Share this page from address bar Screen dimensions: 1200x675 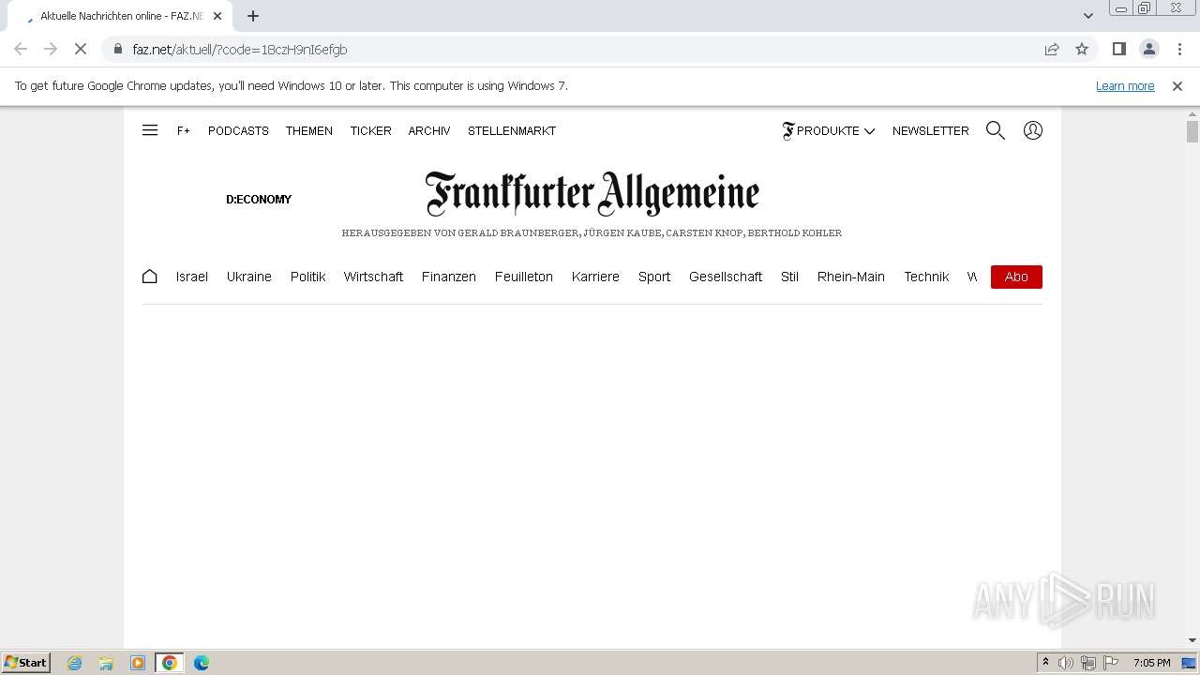pyautogui.click(x=1052, y=49)
